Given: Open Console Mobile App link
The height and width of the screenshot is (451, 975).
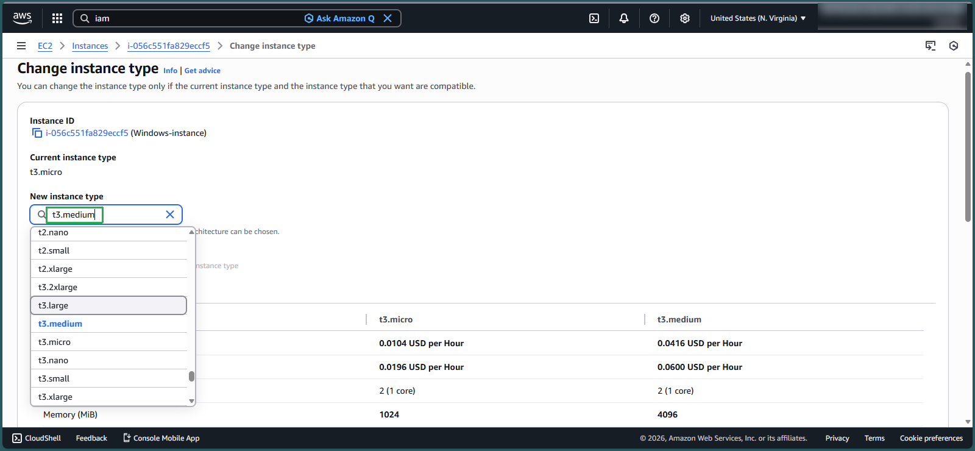Looking at the screenshot, I should [161, 438].
